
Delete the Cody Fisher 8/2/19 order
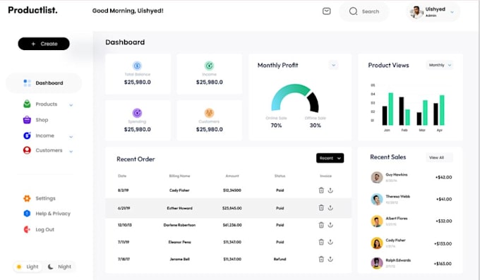coord(321,190)
